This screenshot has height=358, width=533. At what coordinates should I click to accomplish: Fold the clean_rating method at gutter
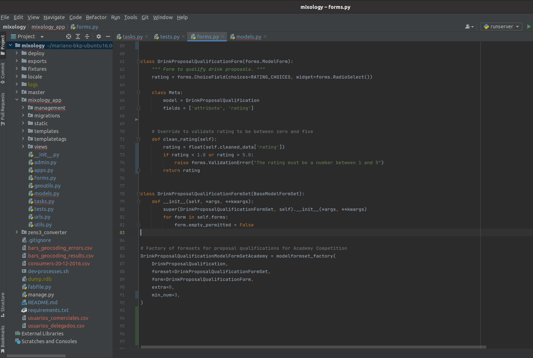pyautogui.click(x=138, y=139)
